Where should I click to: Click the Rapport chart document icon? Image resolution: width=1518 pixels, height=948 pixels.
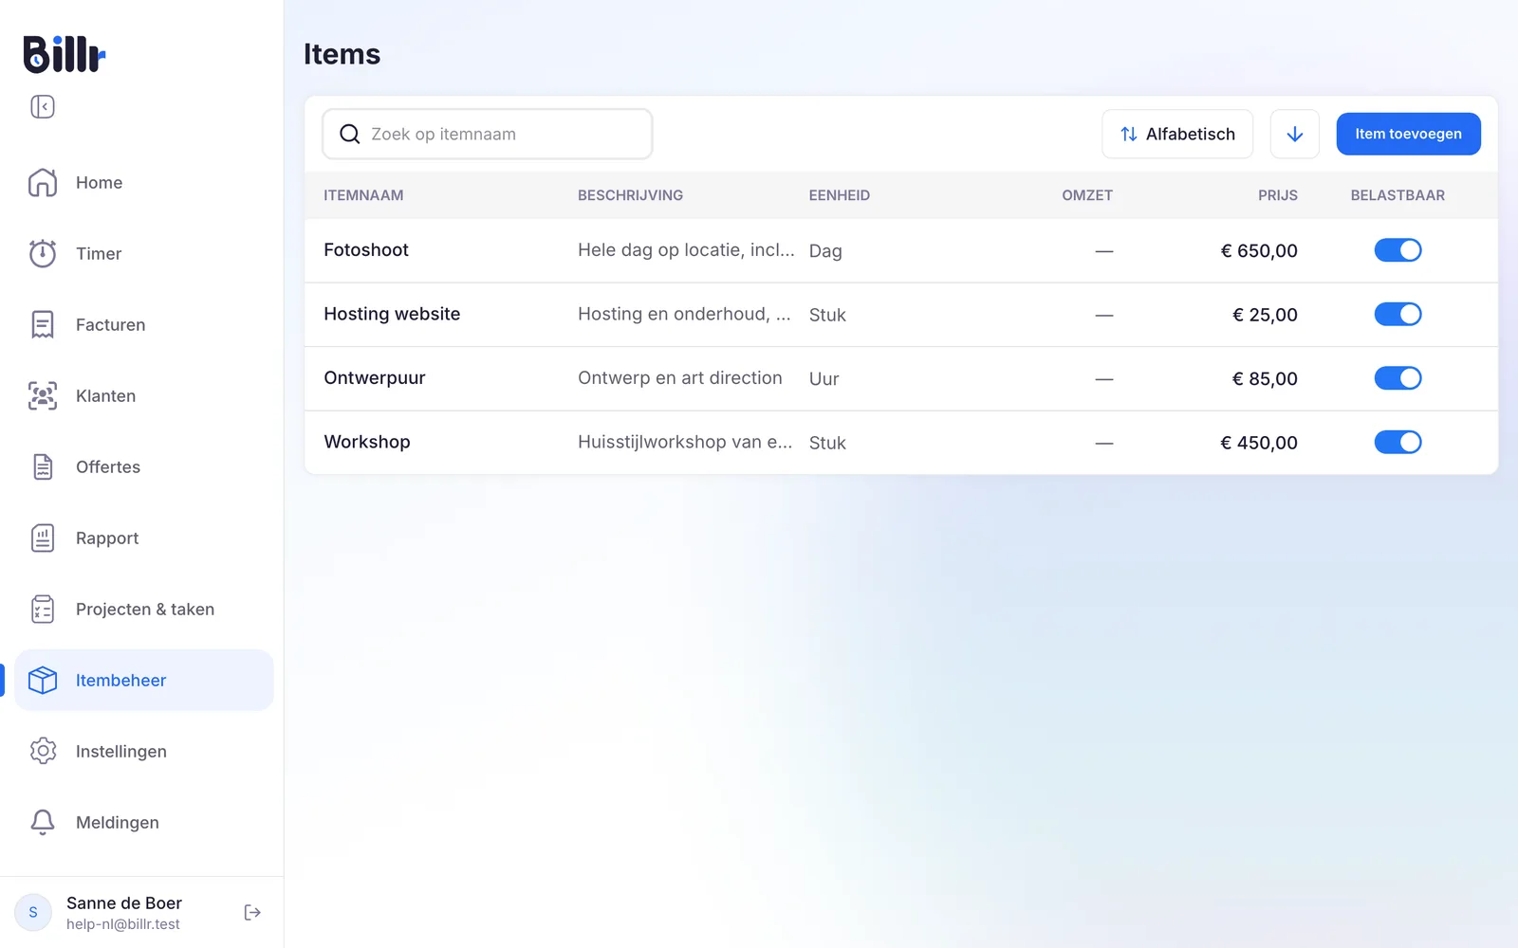click(x=43, y=538)
